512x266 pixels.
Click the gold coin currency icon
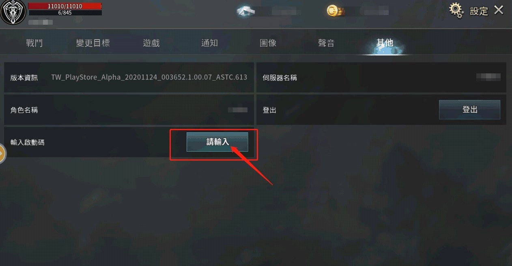tap(333, 11)
